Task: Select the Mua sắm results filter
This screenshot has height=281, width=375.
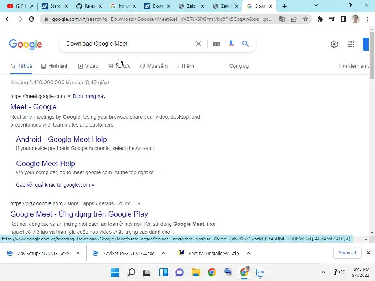Action: (x=154, y=66)
